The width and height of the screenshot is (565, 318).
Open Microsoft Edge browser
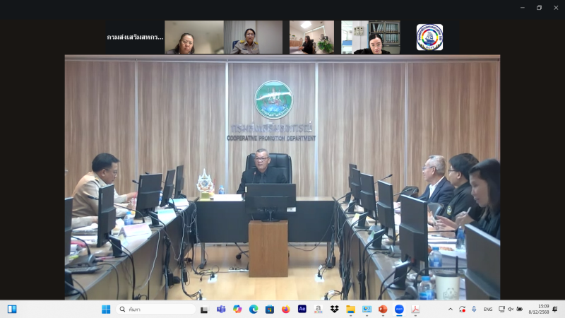point(254,309)
